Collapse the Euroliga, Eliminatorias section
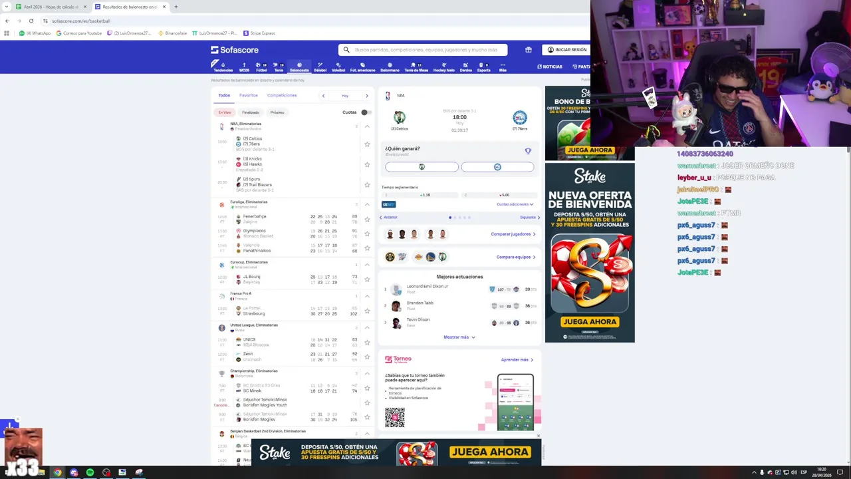This screenshot has width=851, height=479. tap(367, 204)
